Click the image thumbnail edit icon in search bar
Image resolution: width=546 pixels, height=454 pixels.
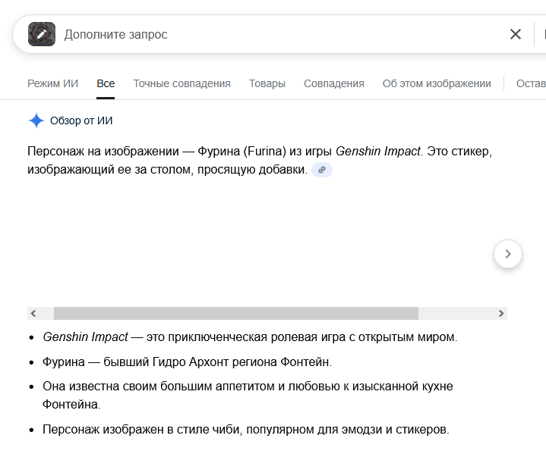(42, 34)
